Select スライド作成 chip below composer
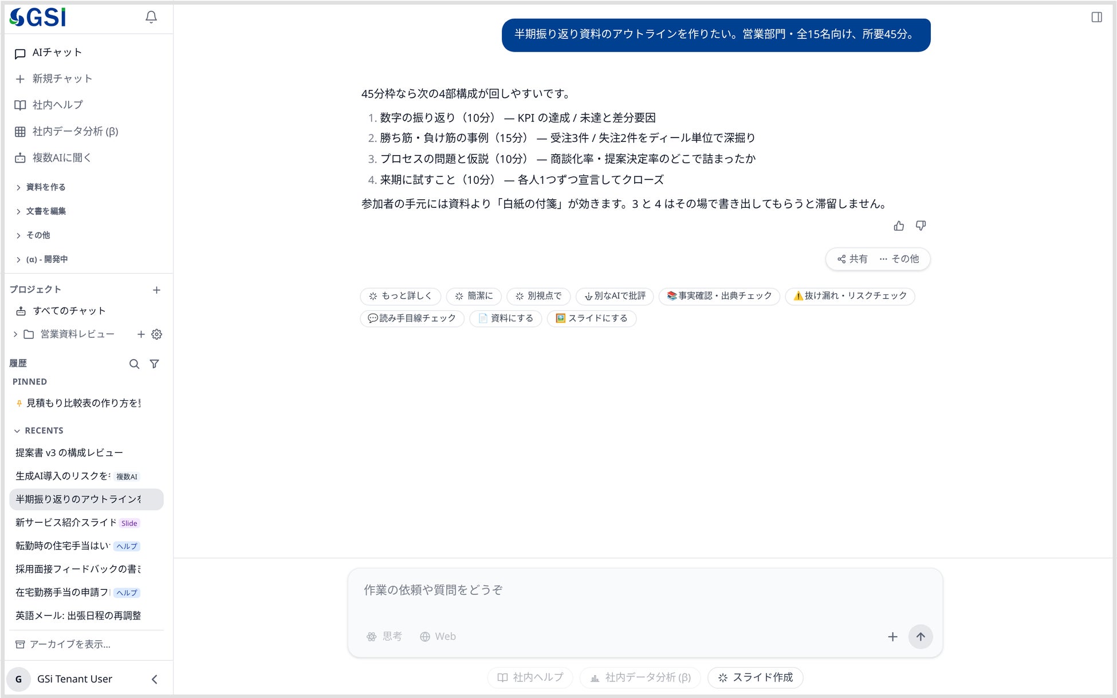Viewport: 1117px width, 698px height. (756, 677)
